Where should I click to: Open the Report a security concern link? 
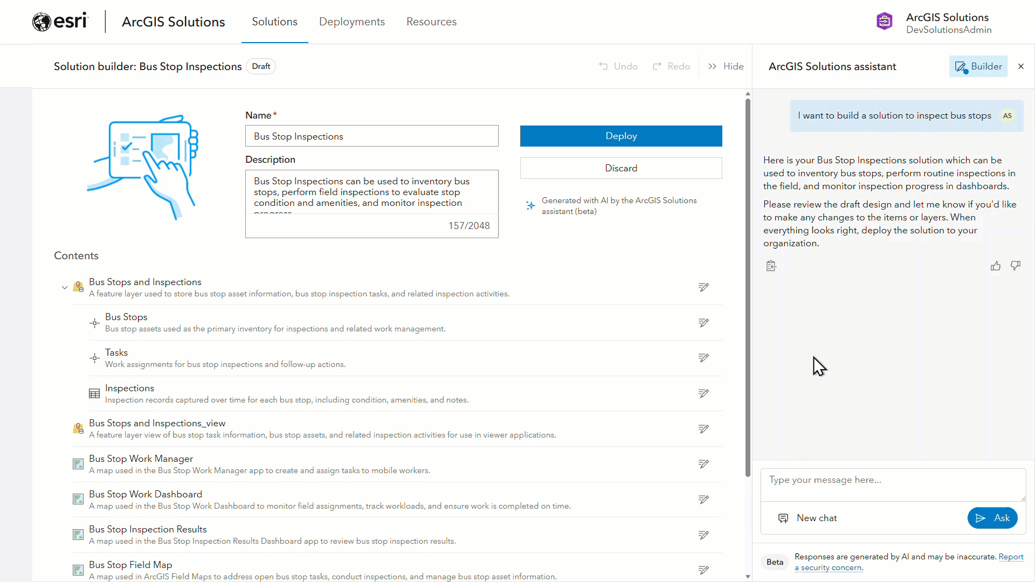click(x=909, y=562)
